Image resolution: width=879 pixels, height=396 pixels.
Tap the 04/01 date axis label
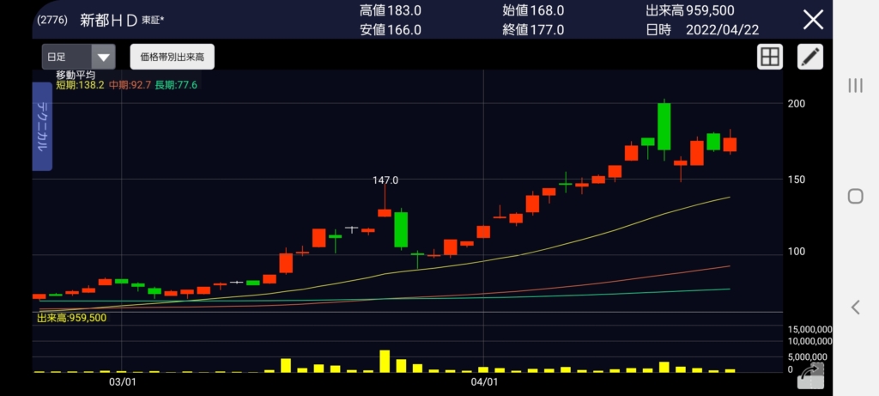point(484,382)
